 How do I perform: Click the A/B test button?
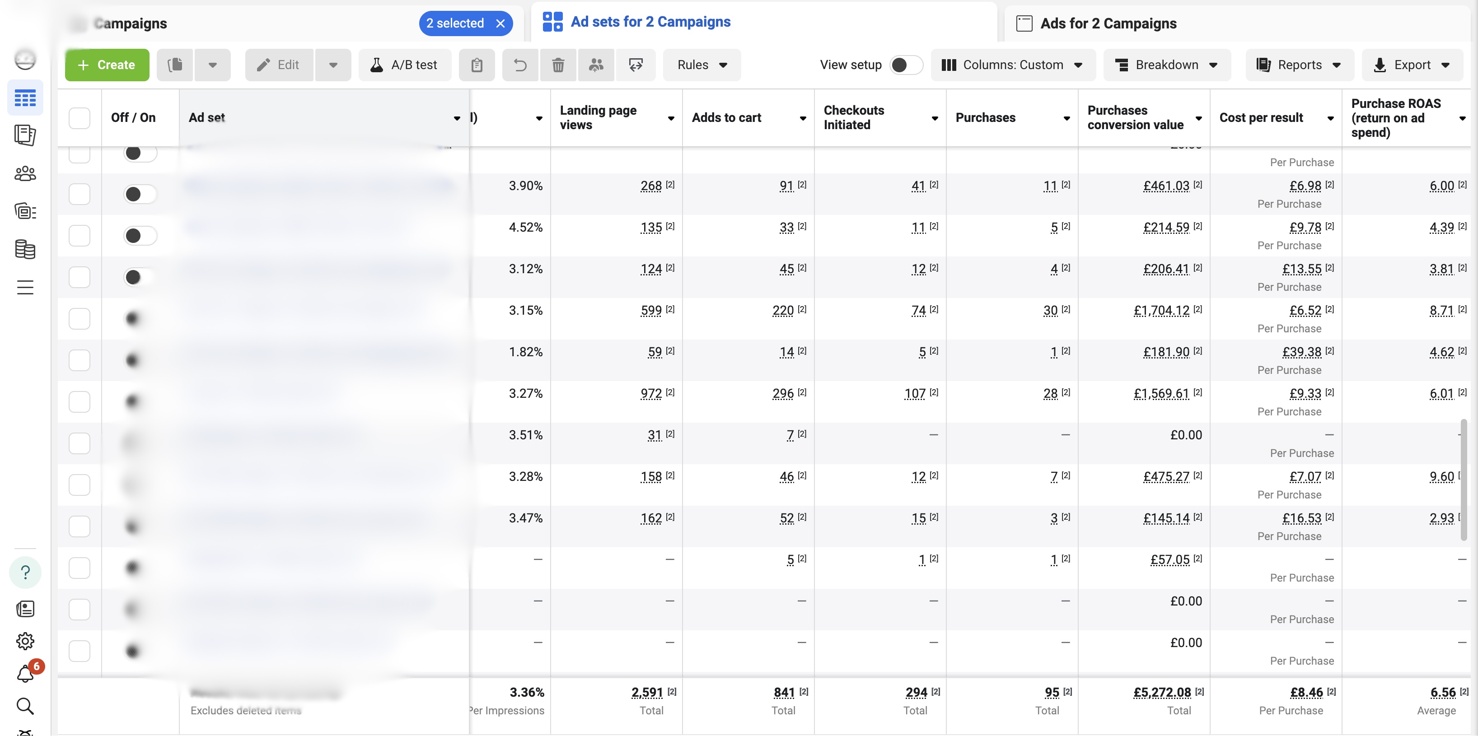pos(404,65)
